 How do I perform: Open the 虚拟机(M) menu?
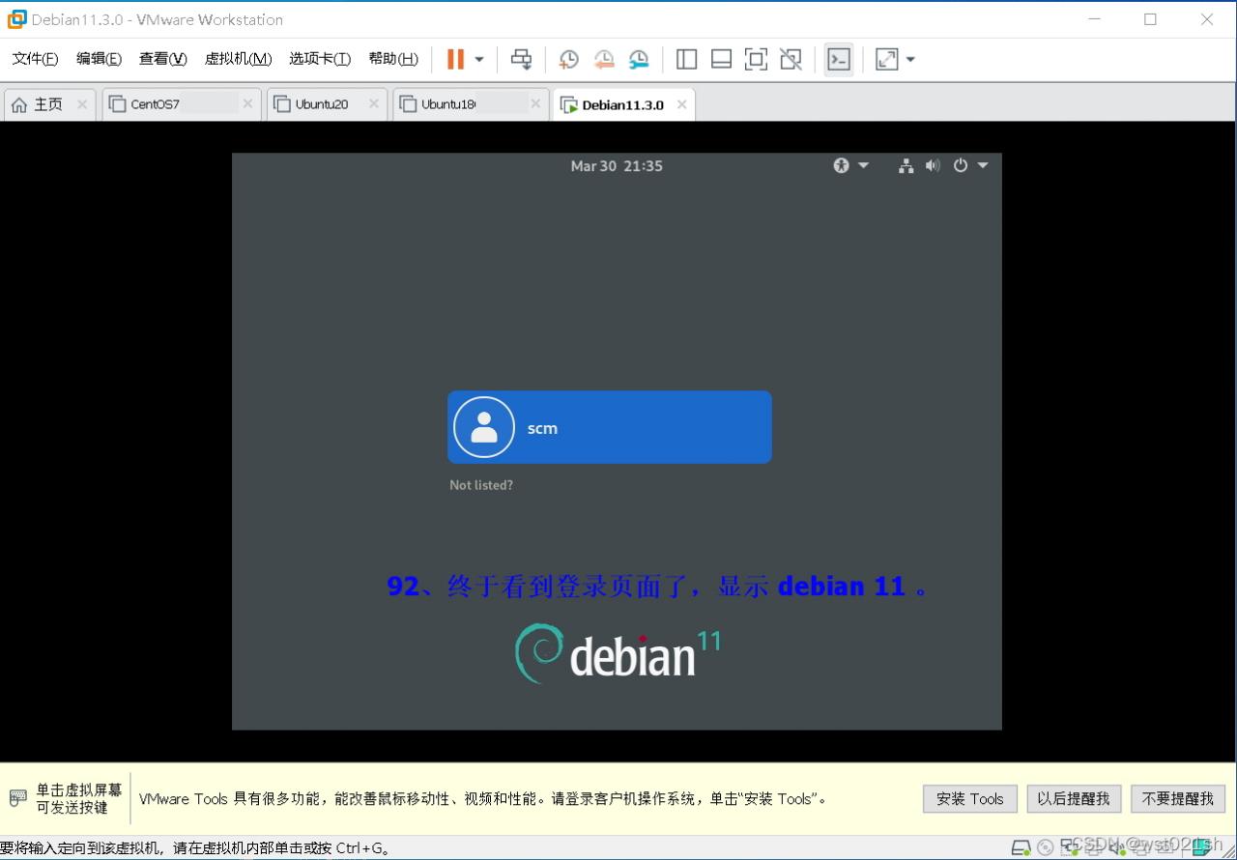[x=238, y=59]
